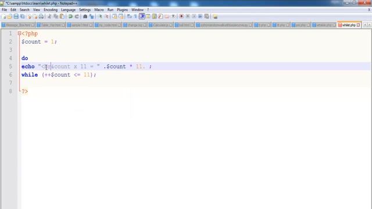The image size is (372, 209).
Task: Save the current file with Save icon
Action: 16,16
